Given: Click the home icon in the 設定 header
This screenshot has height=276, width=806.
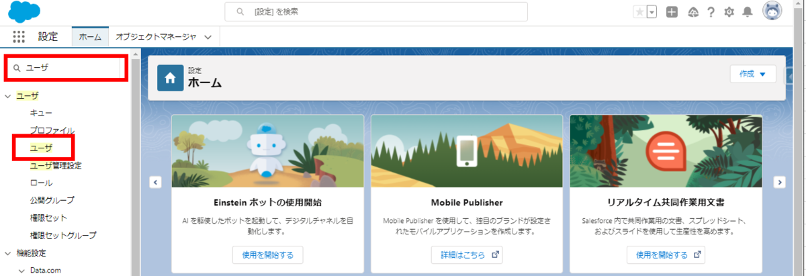Looking at the screenshot, I should [x=170, y=78].
